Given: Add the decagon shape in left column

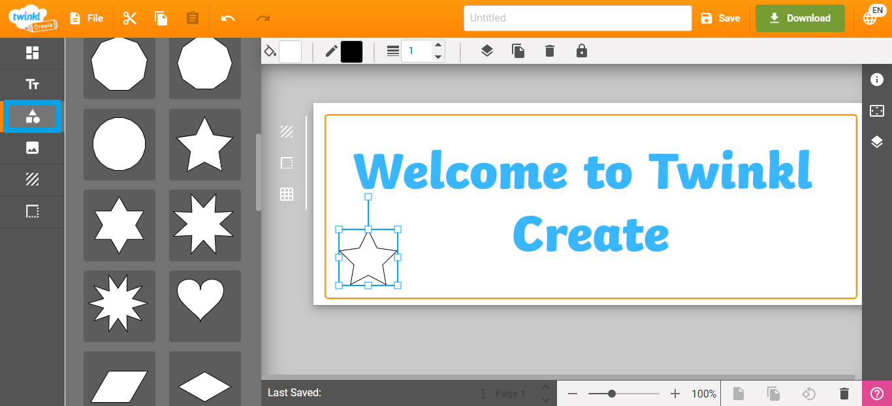Looking at the screenshot, I should tap(119, 68).
